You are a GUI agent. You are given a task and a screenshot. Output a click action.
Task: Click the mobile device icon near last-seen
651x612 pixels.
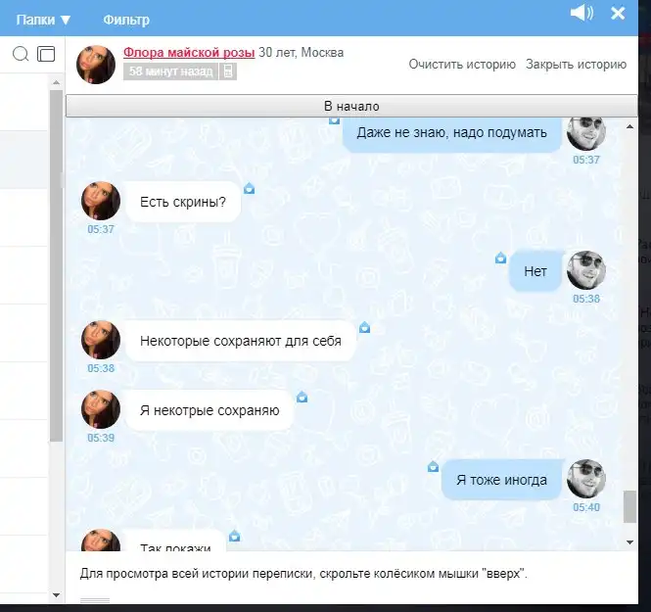[x=227, y=71]
